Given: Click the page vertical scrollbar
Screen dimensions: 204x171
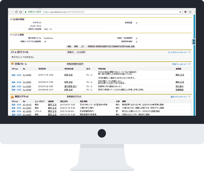Looking at the screenshot, I should (195, 65).
